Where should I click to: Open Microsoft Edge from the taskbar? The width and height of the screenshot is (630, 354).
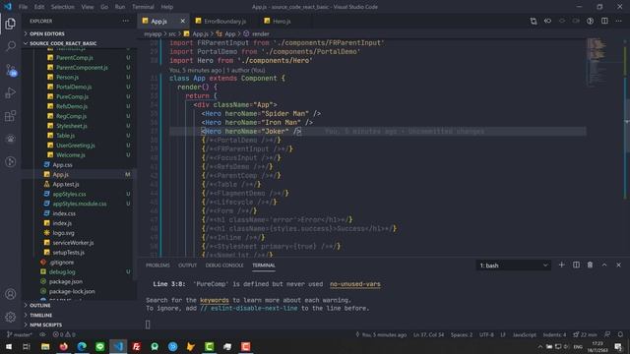coord(82,346)
